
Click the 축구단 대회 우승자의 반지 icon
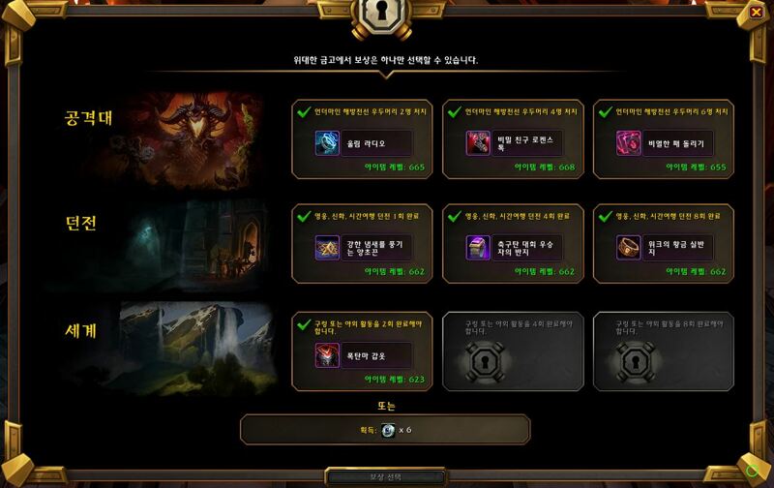[x=478, y=248]
